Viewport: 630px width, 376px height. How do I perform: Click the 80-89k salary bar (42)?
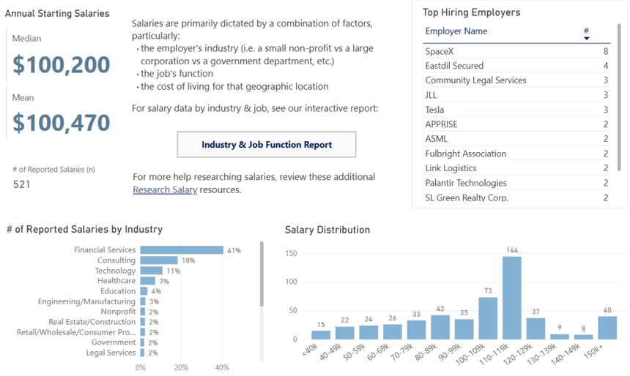[x=440, y=328]
